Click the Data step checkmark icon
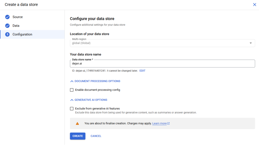This screenshot has height=150, width=259. click(x=7, y=26)
